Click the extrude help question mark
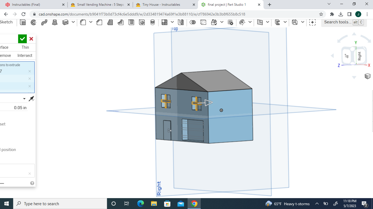The width and height of the screenshot is (373, 209). (32, 183)
